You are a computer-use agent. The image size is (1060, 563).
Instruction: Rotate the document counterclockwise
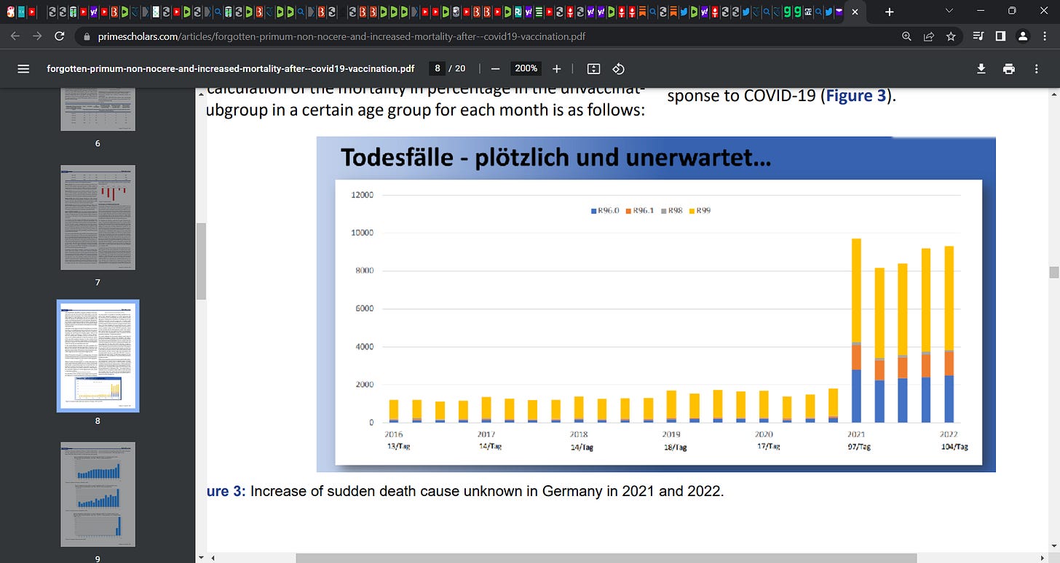tap(618, 68)
